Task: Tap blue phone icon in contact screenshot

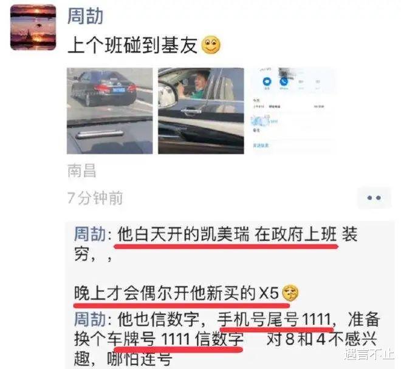Action: point(284,82)
